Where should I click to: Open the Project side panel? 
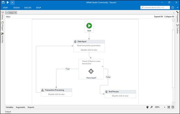[2, 26]
